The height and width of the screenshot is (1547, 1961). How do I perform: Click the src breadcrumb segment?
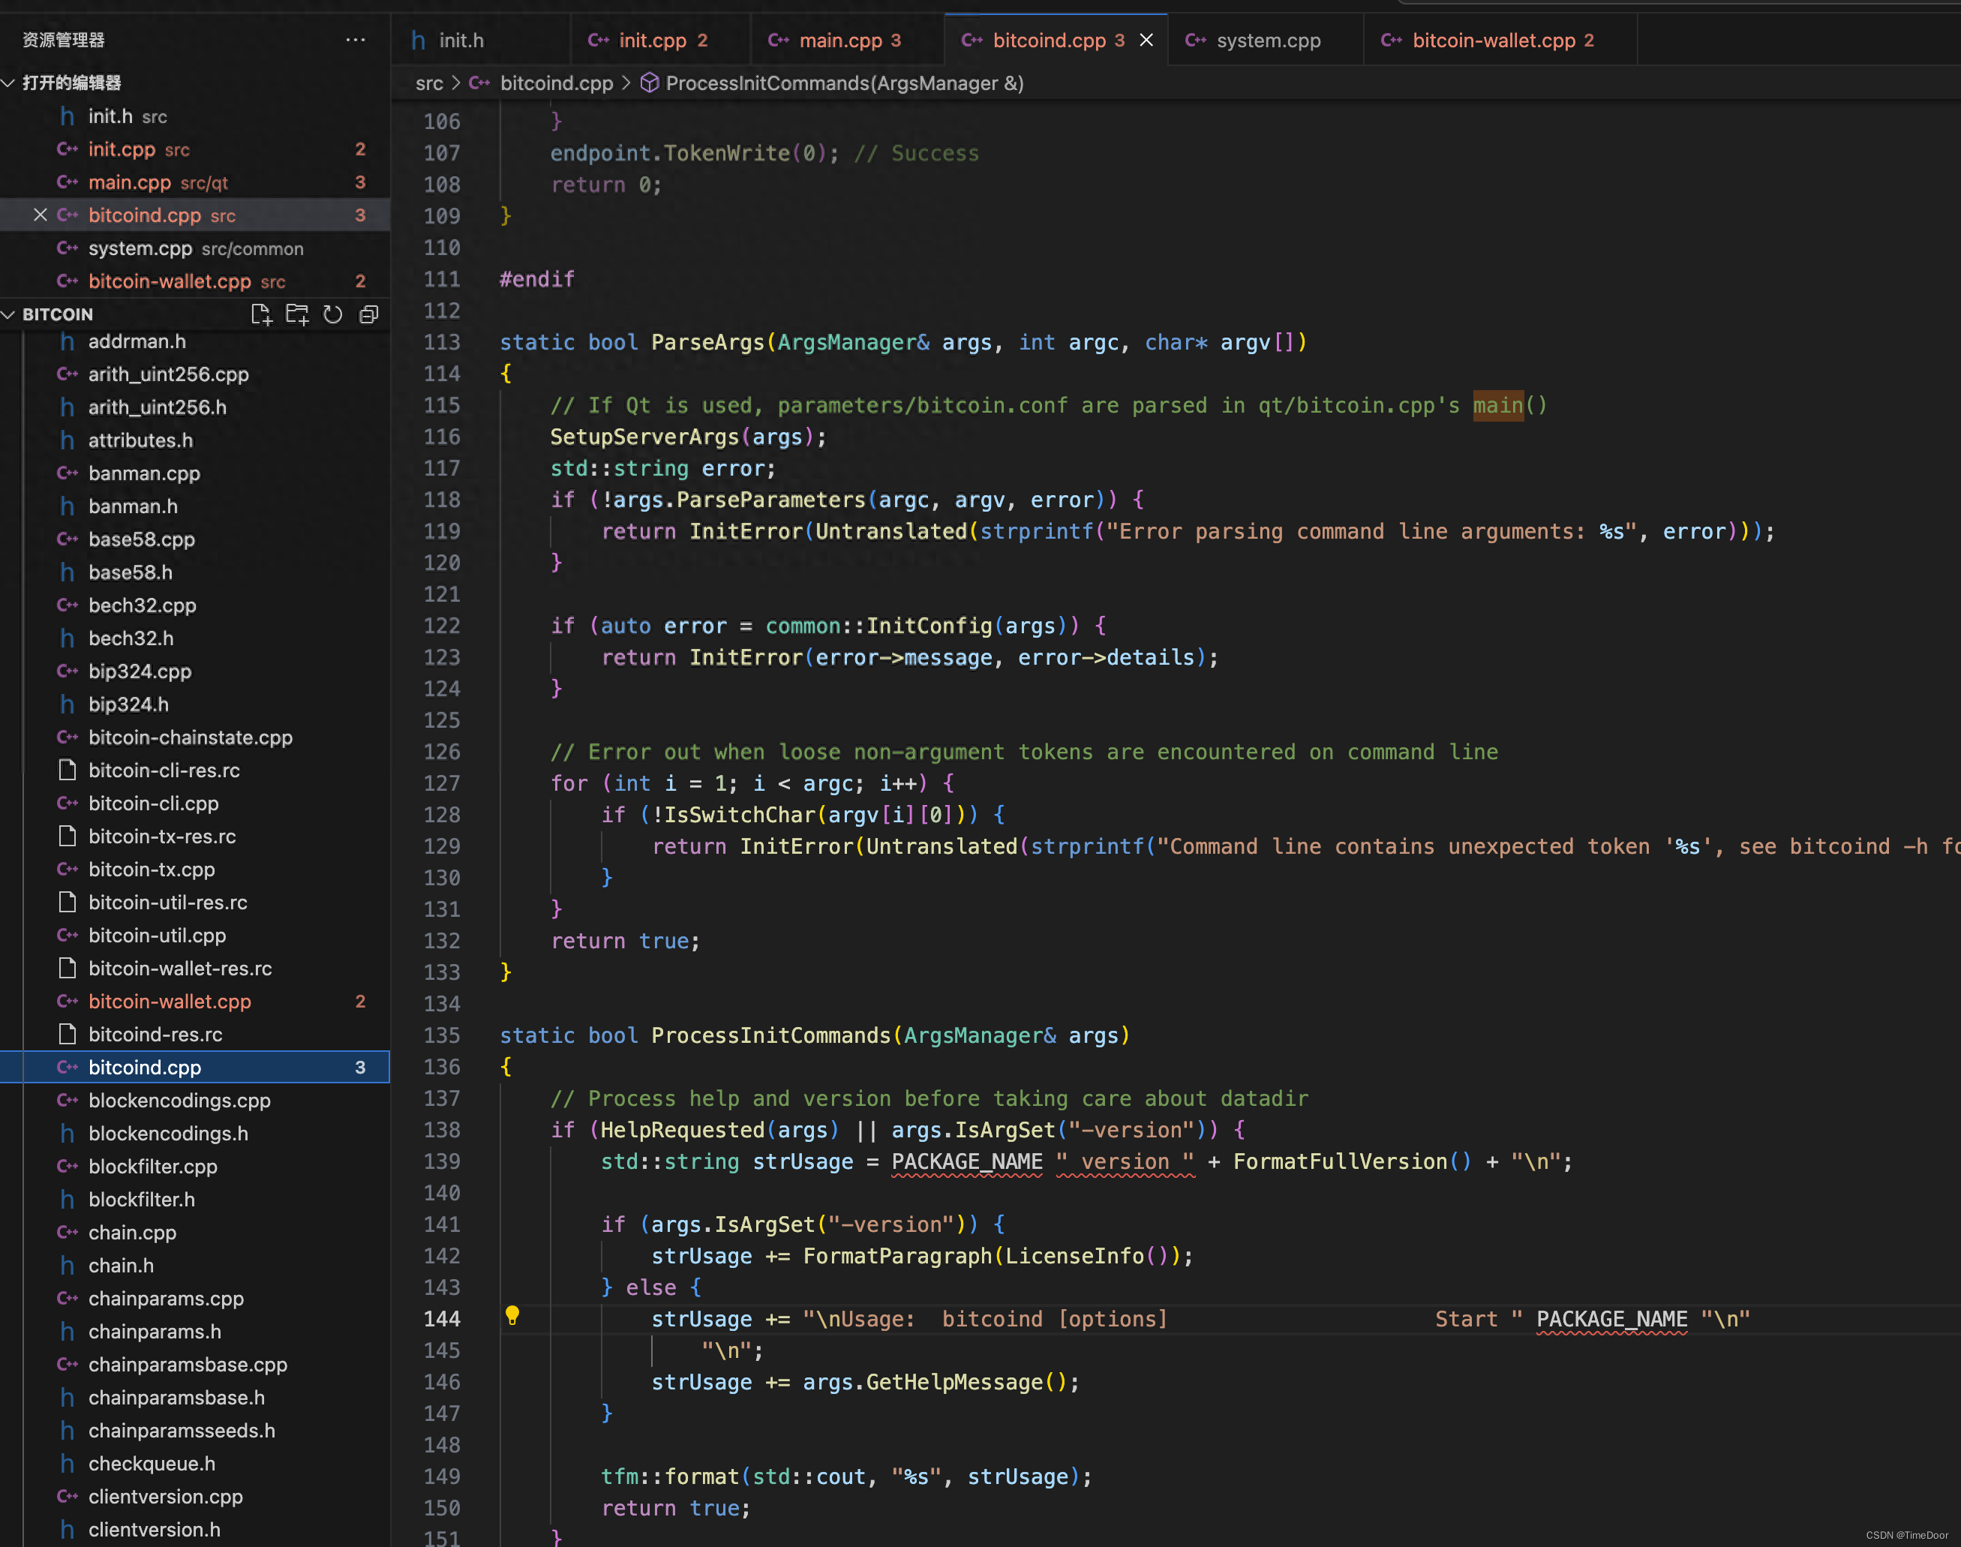[x=428, y=83]
